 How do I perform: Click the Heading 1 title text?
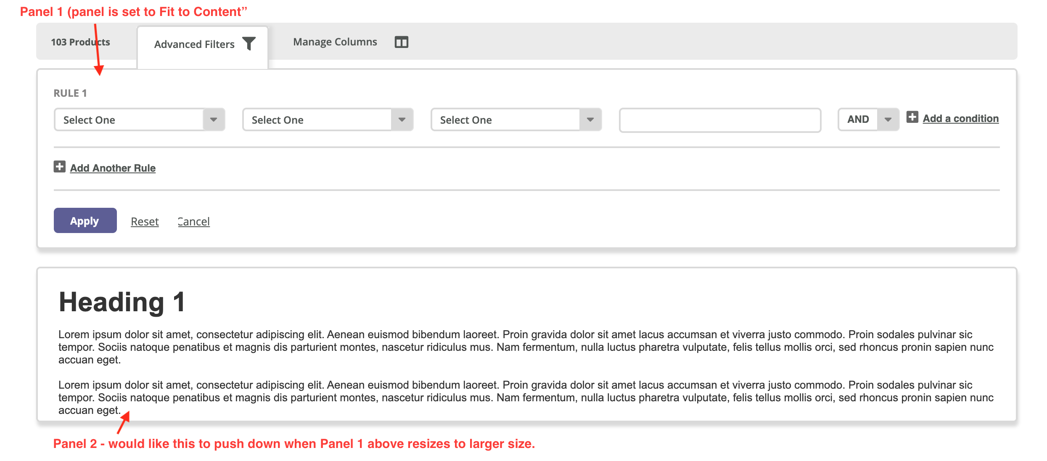point(122,302)
